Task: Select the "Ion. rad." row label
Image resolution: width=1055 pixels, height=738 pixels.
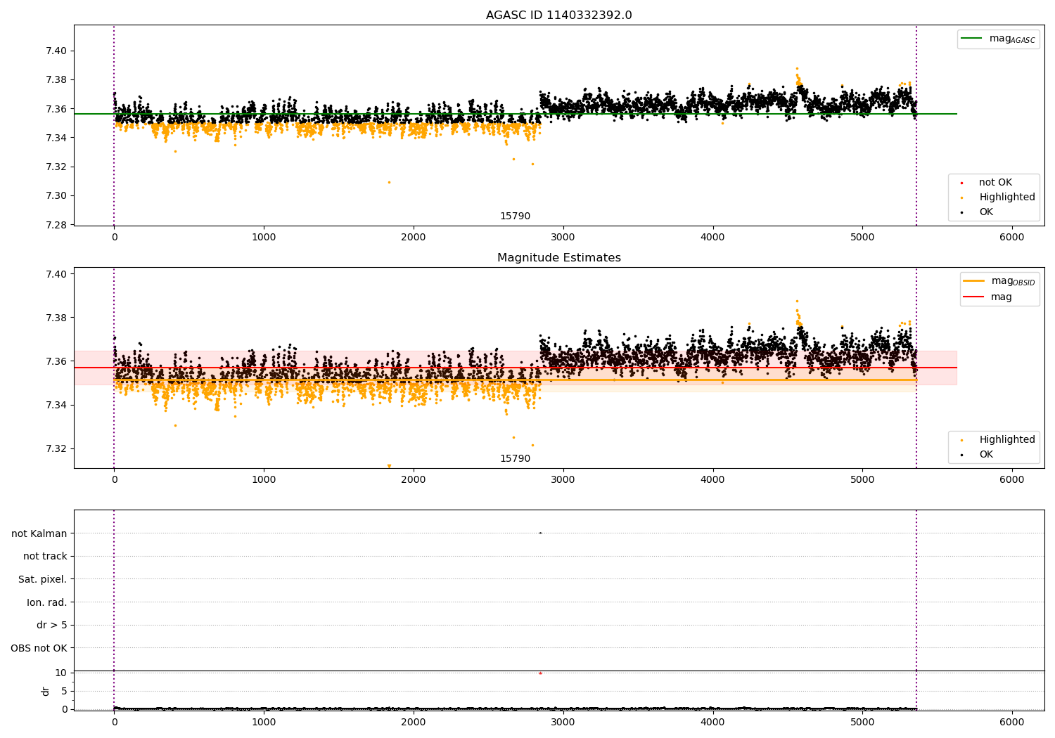Action: [47, 602]
